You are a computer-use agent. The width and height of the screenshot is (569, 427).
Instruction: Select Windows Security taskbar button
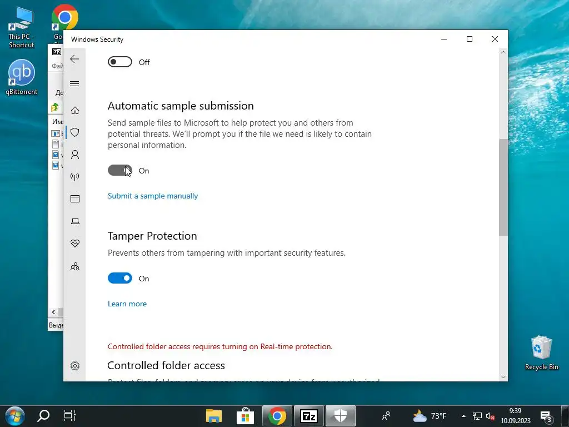(x=341, y=416)
